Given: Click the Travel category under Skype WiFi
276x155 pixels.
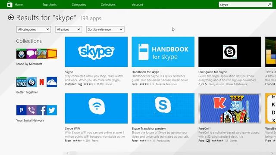Looking at the screenshot, I should (95, 141).
